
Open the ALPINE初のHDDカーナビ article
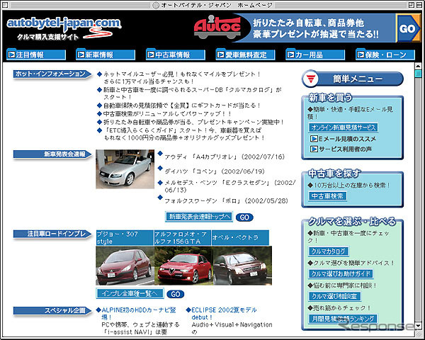tap(139, 313)
